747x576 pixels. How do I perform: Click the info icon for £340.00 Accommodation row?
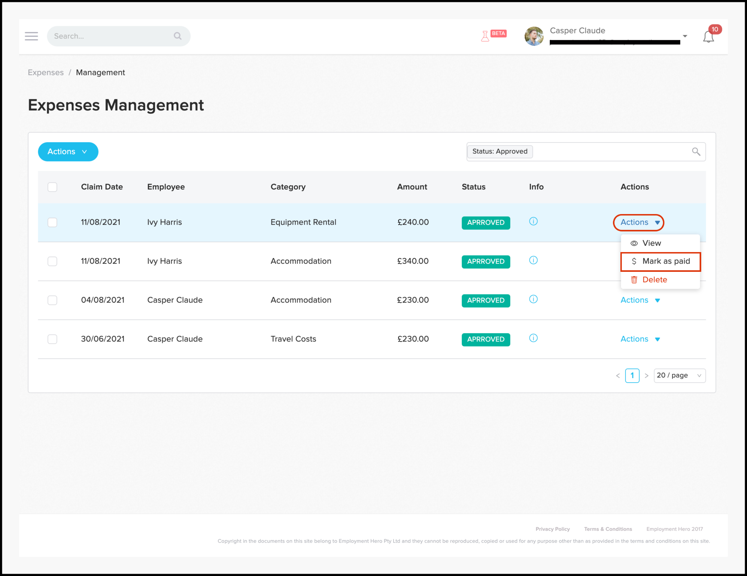tap(533, 260)
